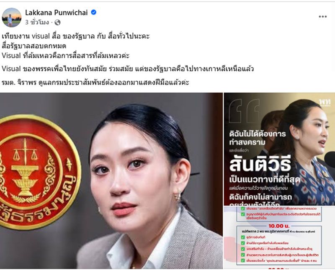The width and height of the screenshot is (335, 270).
Task: Open the three-dot post options menu
Action: (x=322, y=17)
